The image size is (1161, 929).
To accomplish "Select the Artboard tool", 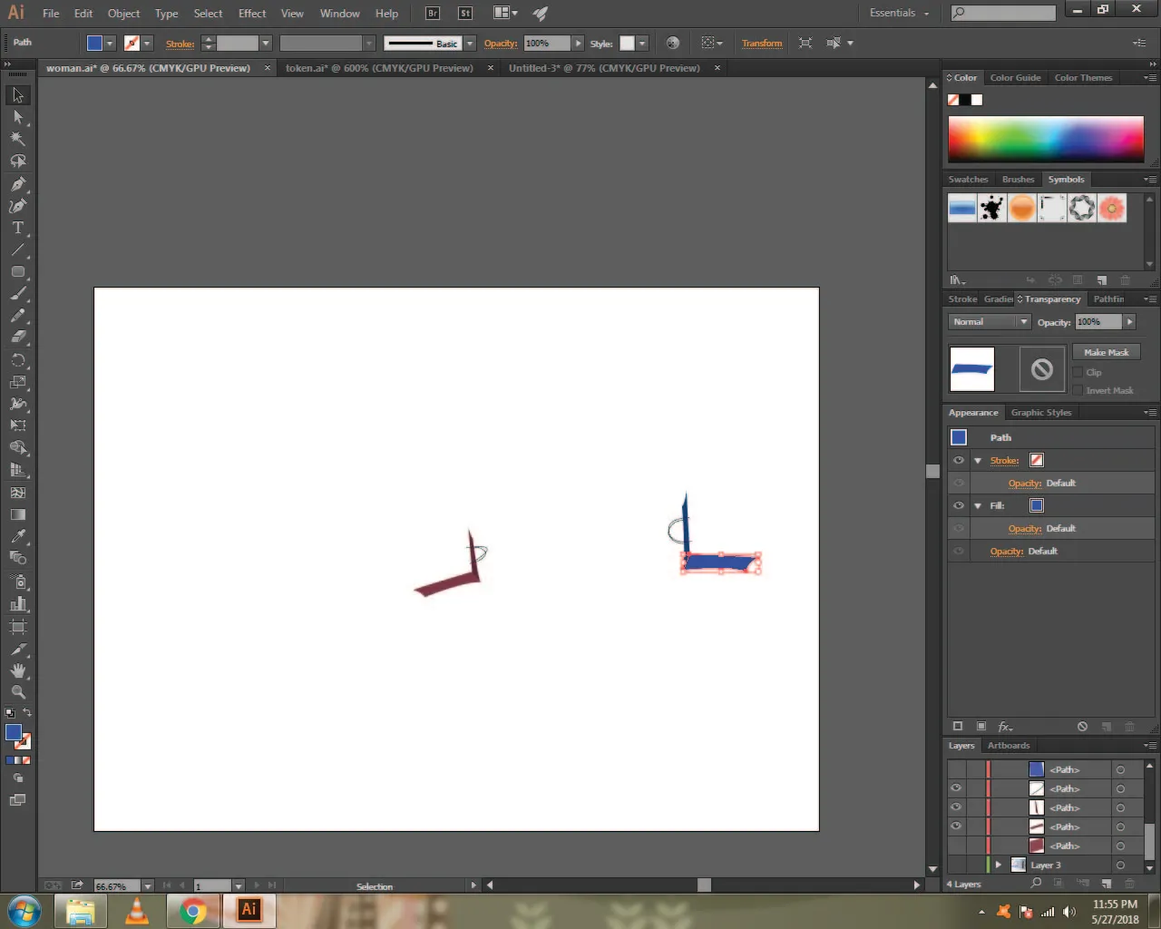I will pyautogui.click(x=17, y=626).
